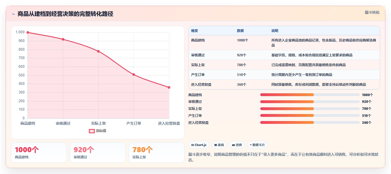Click the 360个 value in table
Viewport: 391px width, 174px height.
[x=242, y=85]
